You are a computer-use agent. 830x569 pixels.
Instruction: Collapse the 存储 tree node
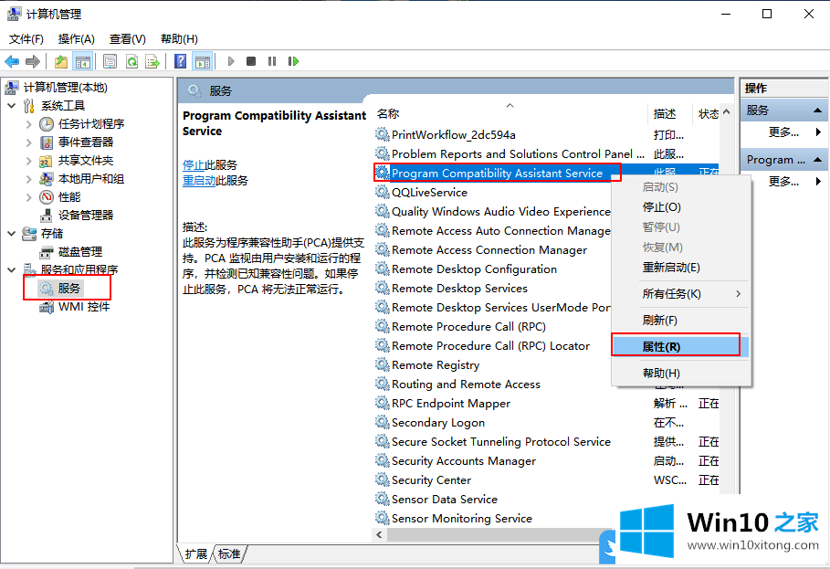tap(12, 234)
